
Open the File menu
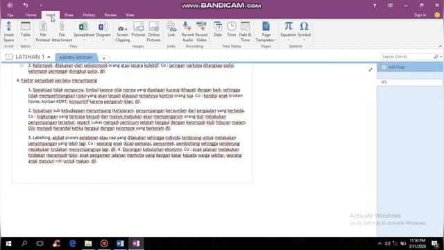click(x=10, y=15)
